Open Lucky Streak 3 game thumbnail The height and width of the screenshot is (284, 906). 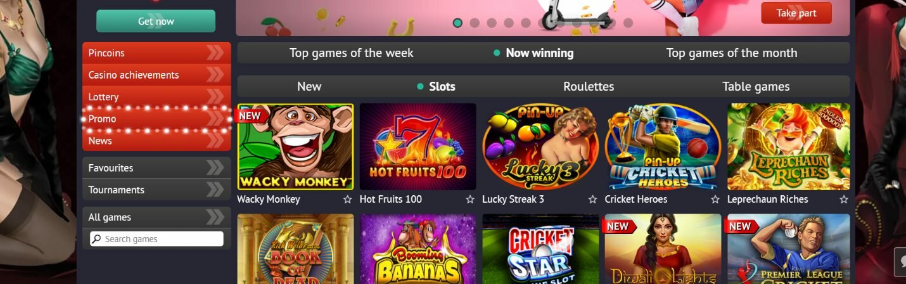click(540, 147)
